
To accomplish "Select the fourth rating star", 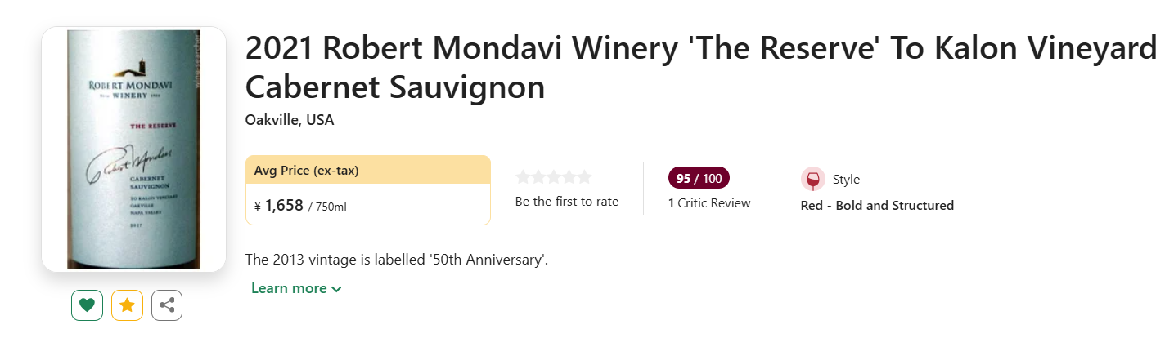I will click(569, 177).
